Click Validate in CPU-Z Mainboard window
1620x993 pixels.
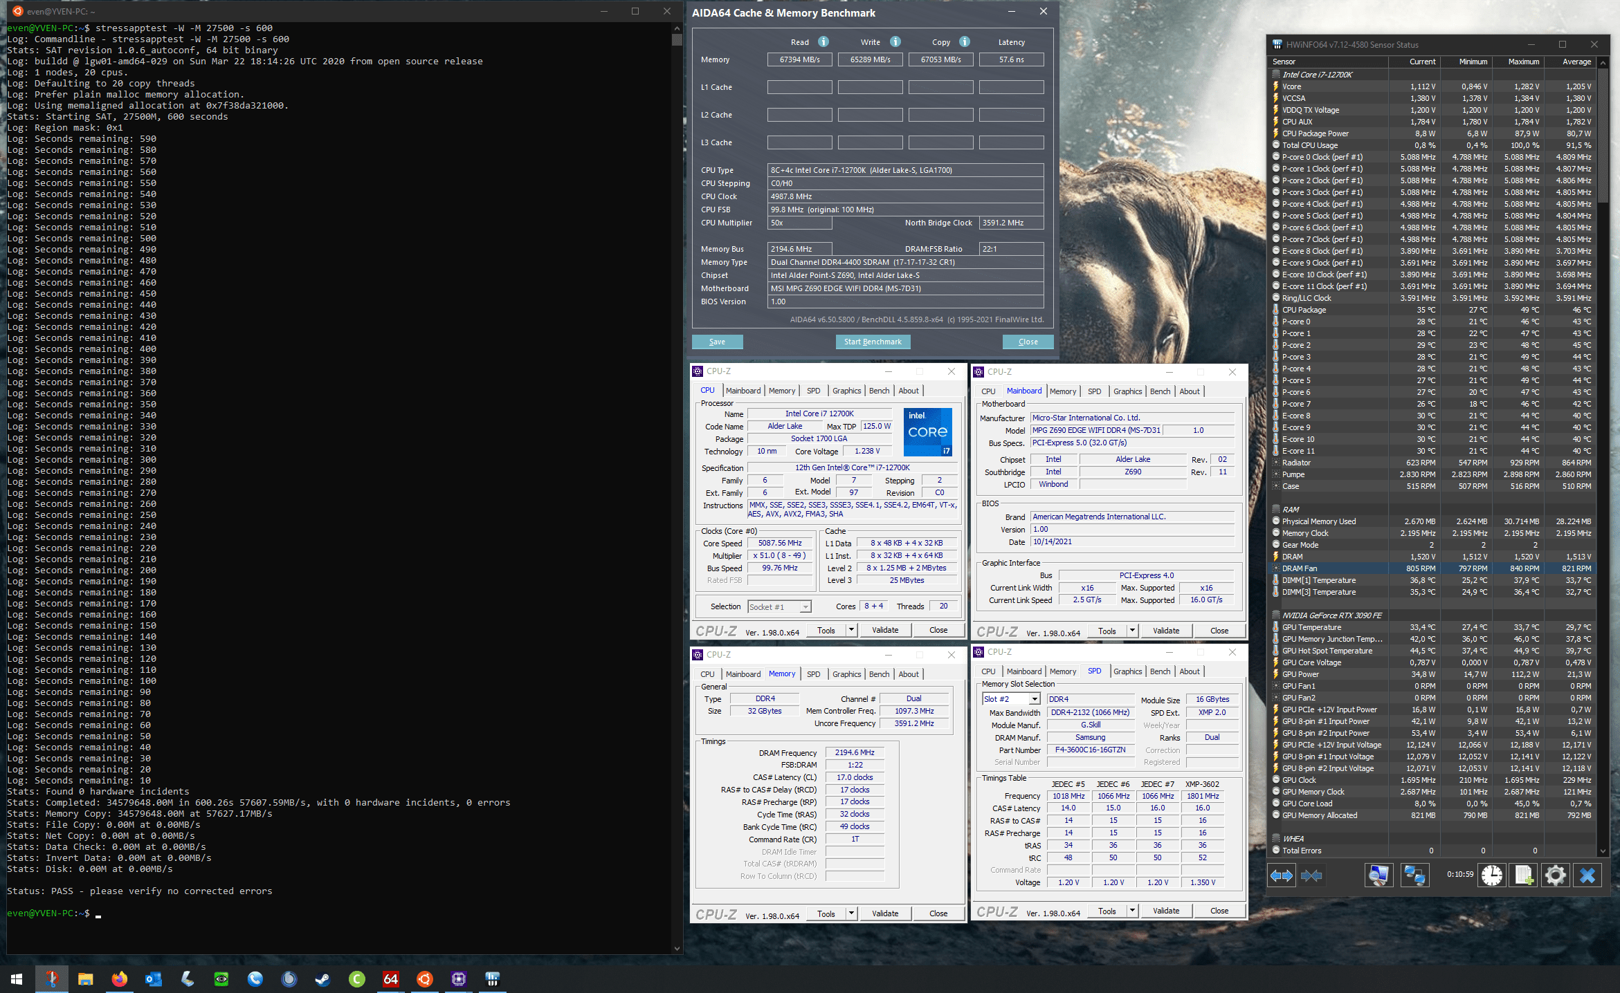click(1166, 631)
